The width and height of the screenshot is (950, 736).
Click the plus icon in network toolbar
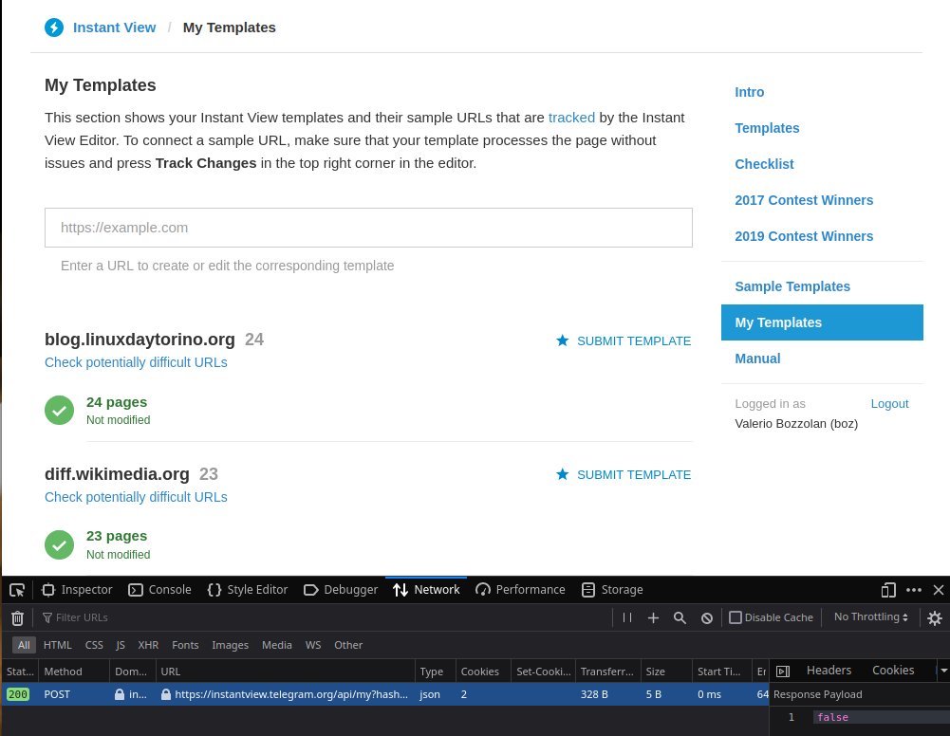653,617
